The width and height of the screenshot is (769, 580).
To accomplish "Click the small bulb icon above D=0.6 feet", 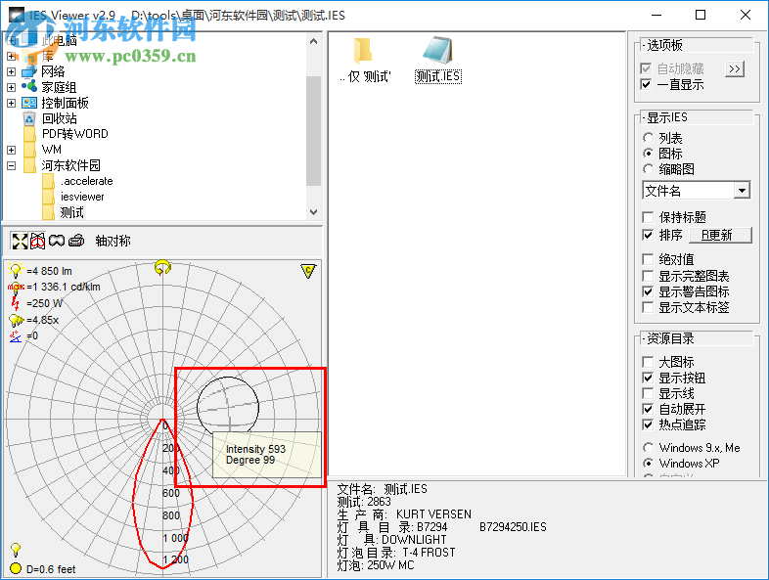I will [x=16, y=549].
